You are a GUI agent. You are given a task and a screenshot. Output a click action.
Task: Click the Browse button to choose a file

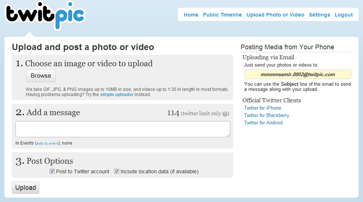tap(41, 76)
